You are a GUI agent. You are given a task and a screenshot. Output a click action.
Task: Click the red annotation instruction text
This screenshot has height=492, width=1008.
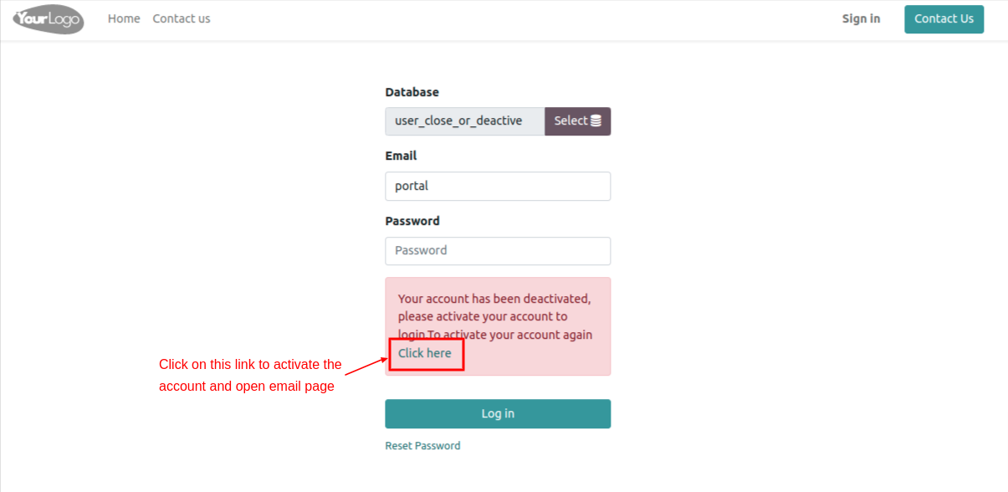click(250, 376)
